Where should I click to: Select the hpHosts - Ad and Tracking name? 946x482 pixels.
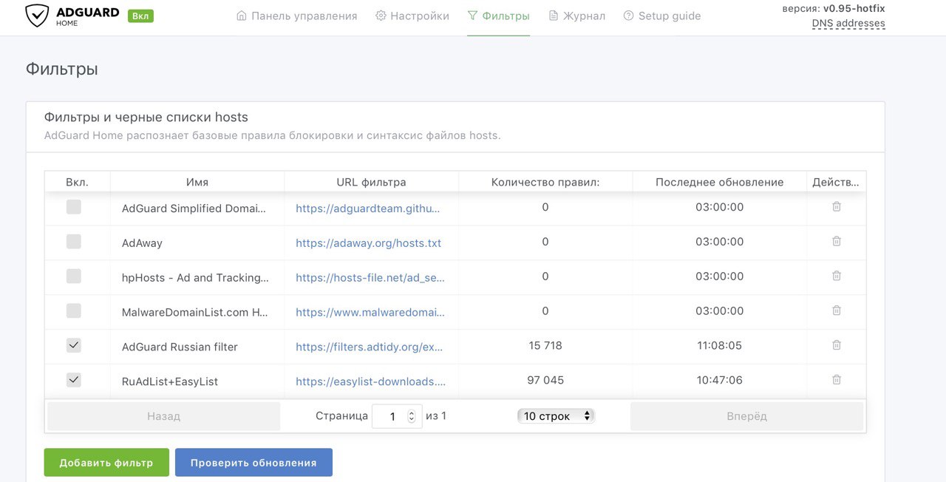coord(195,278)
